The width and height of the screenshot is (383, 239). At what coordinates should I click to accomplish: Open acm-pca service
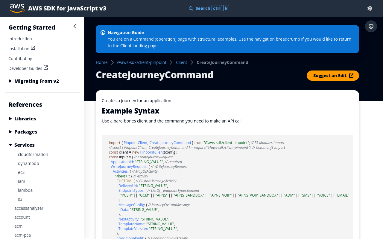pos(22,235)
